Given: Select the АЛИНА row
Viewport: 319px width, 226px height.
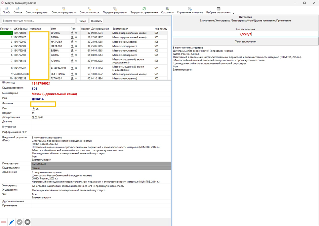Looking at the screenshot, I should point(84,61).
